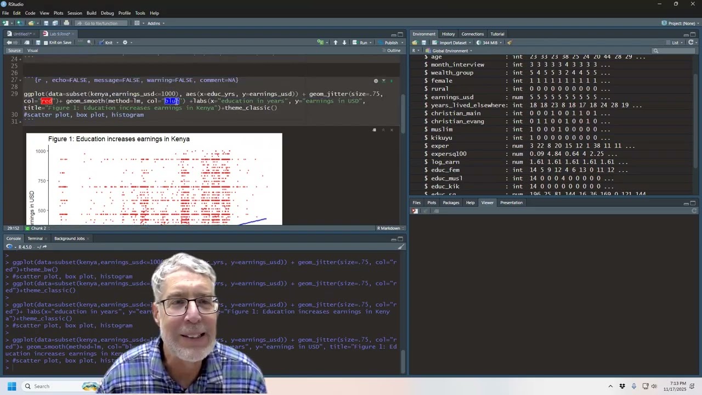Click the editor settings gear icon

[125, 42]
